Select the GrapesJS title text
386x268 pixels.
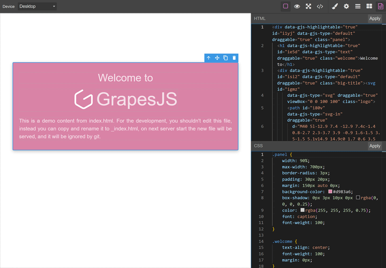(137, 99)
